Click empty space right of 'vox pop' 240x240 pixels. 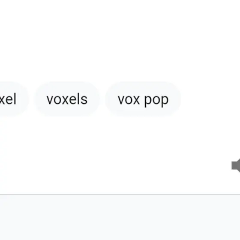coord(210,99)
